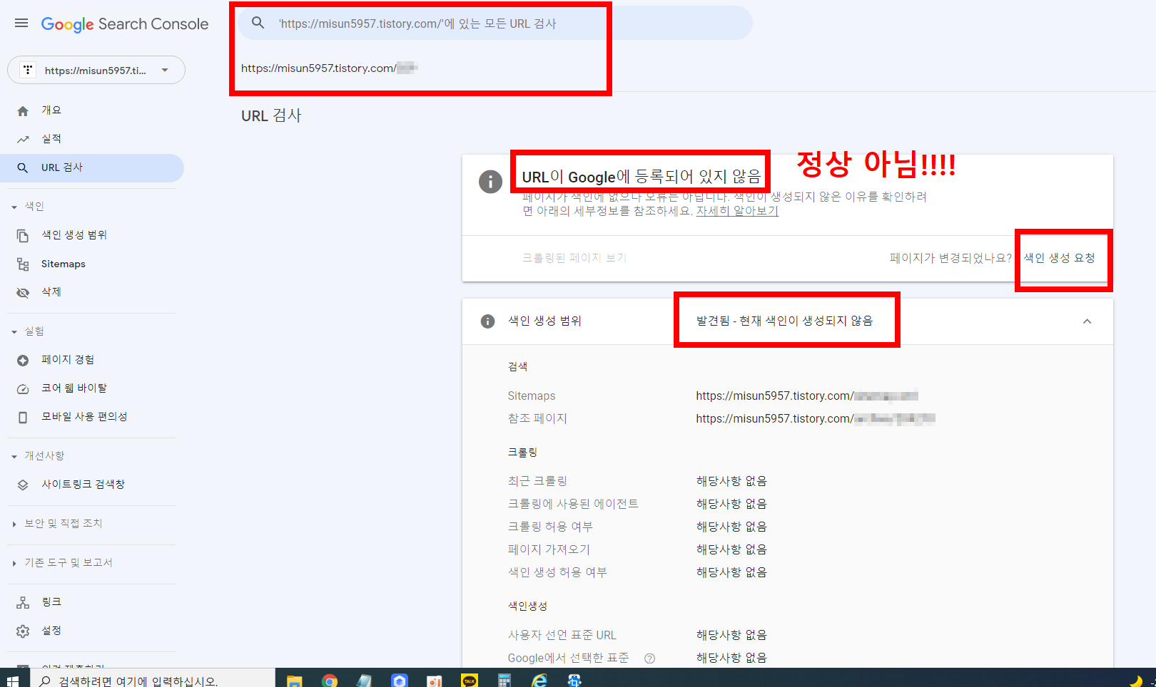Click the inspected URL suggestion below search
This screenshot has width=1156, height=687.
329,68
